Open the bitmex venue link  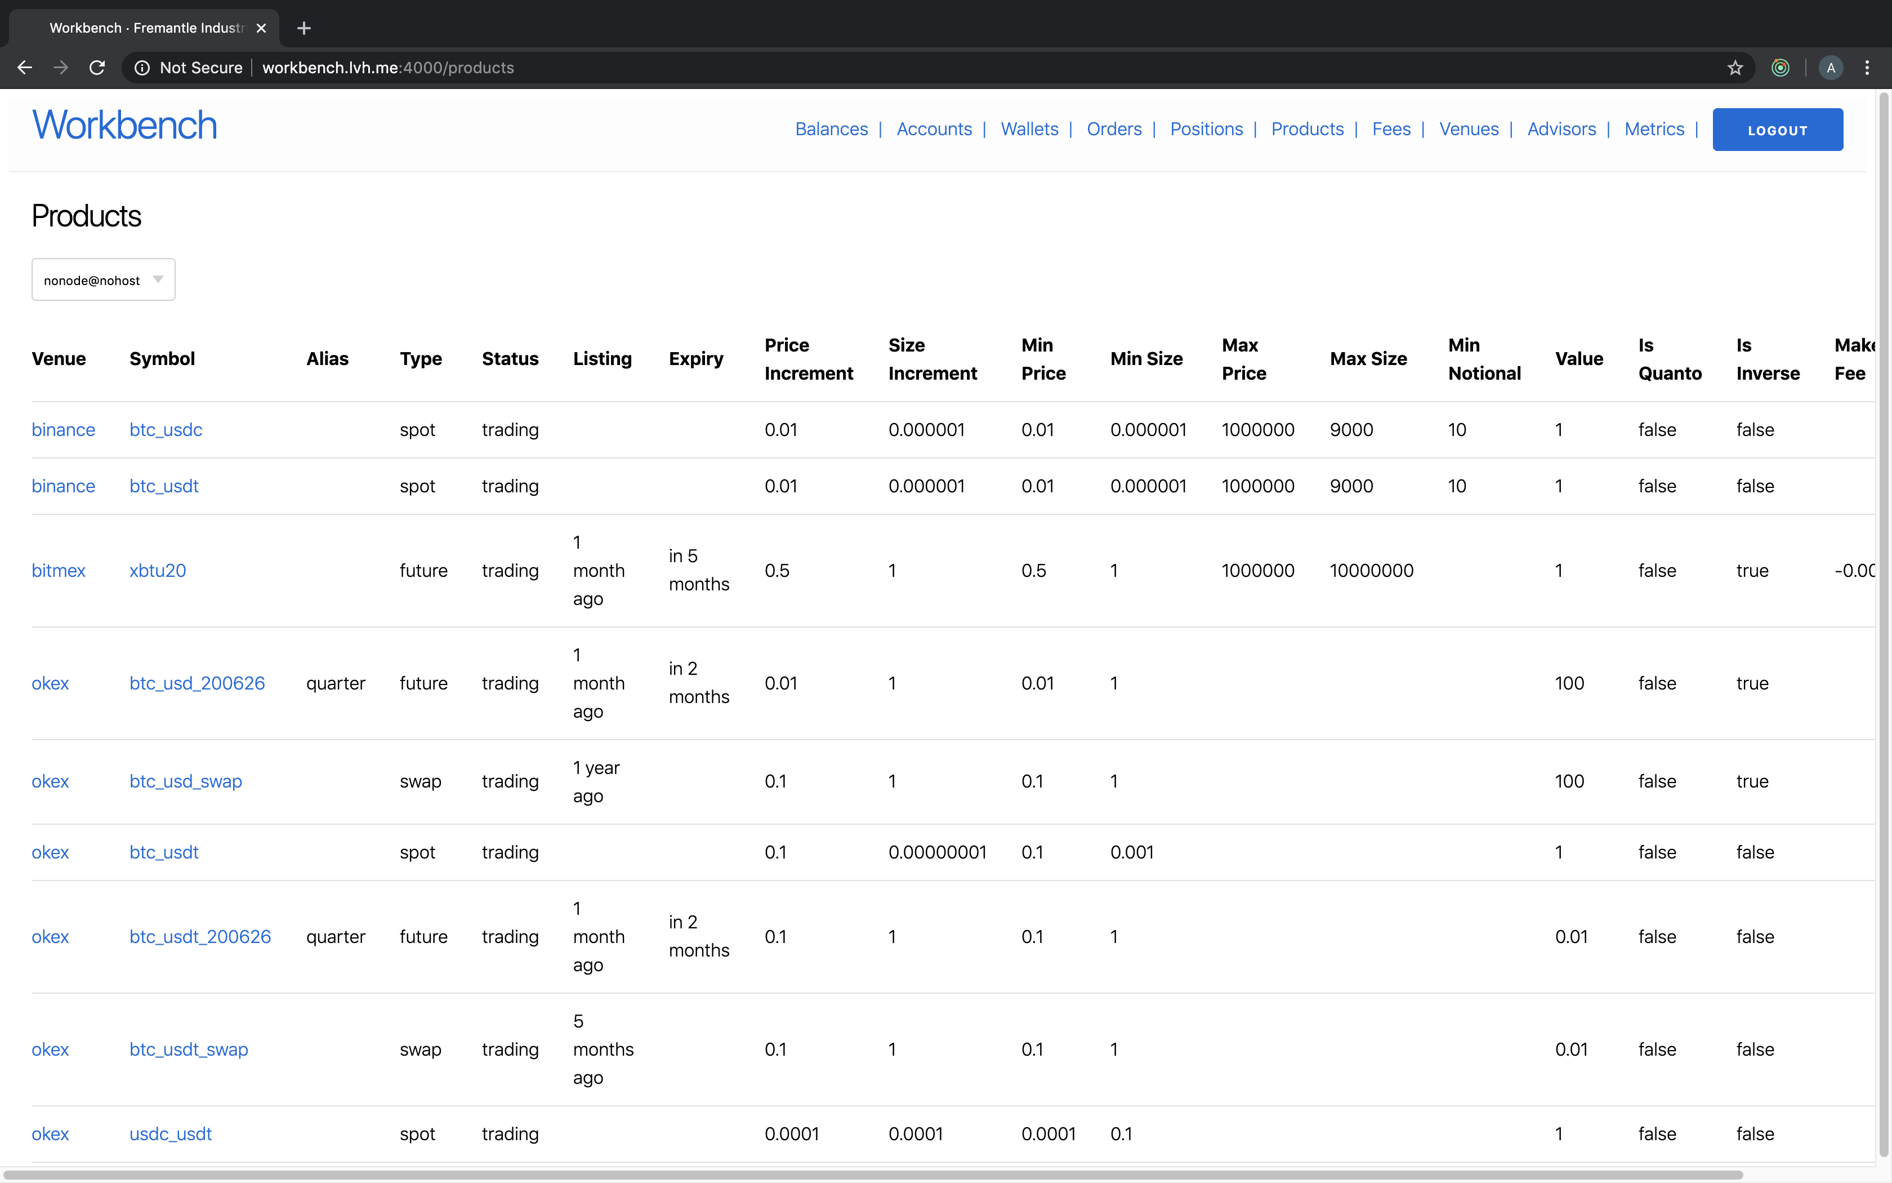tap(59, 570)
